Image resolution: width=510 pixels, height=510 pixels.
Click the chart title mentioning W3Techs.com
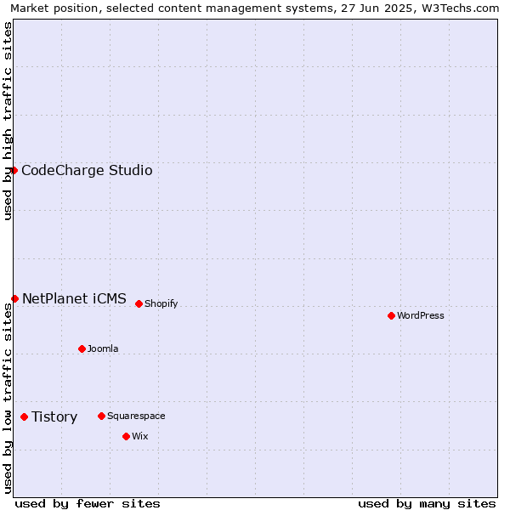point(255,8)
